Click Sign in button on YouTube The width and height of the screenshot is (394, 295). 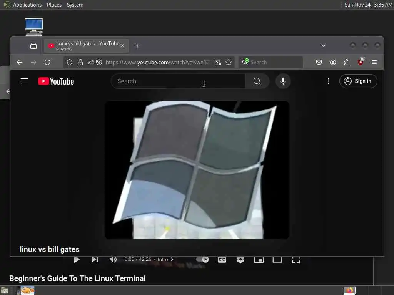point(358,81)
